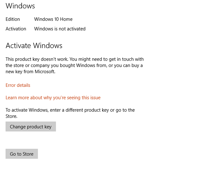The width and height of the screenshot is (197, 173).
Task: Follow the Learn more about this issue link
Action: (x=53, y=98)
